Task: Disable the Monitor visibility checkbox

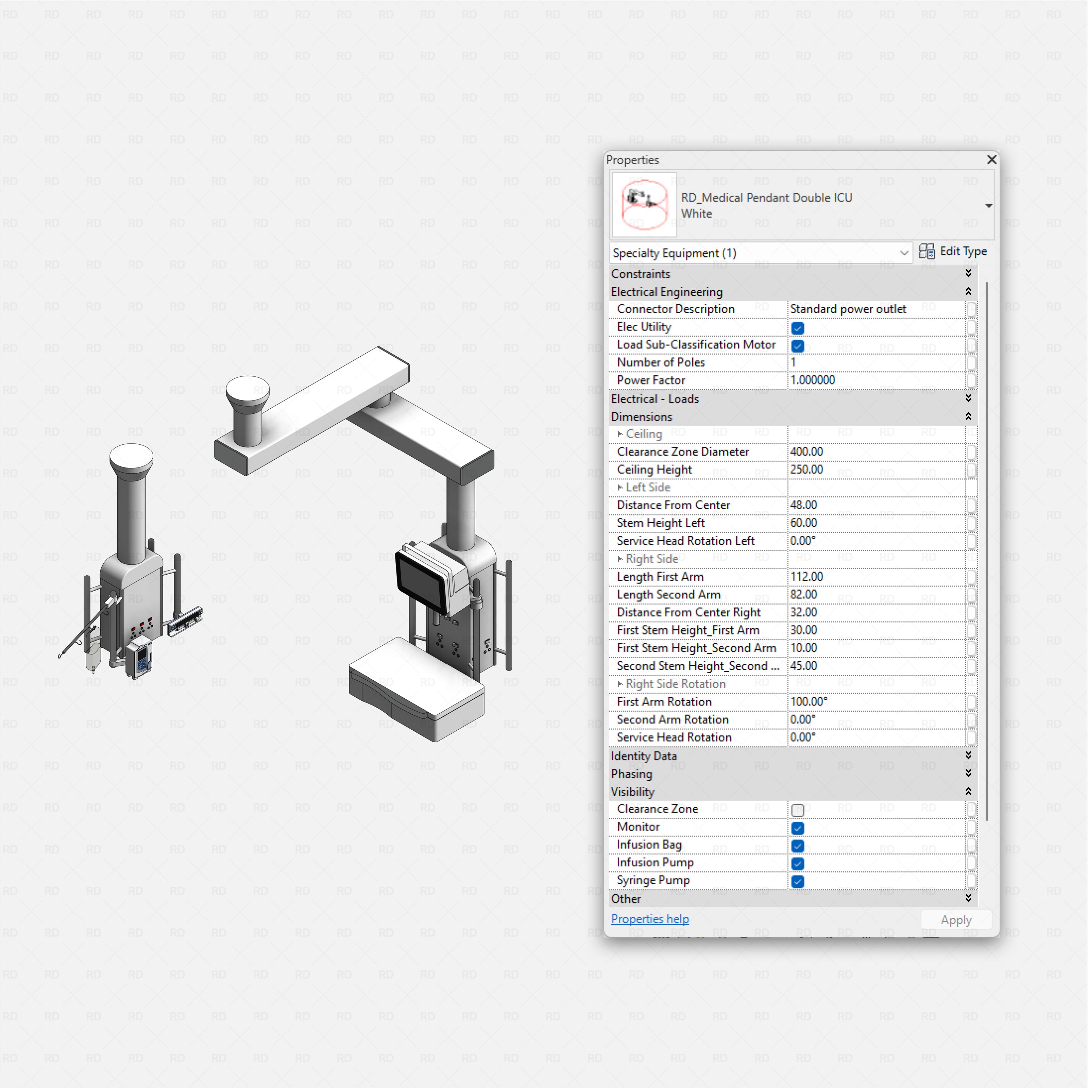Action: point(797,827)
